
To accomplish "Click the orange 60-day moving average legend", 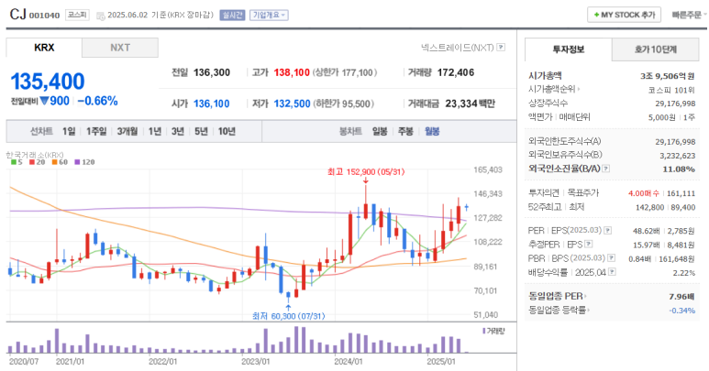I will [x=60, y=162].
